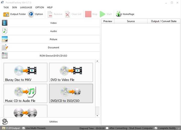Open the HELP menu
The height and width of the screenshot is (130, 181).
point(50,8)
